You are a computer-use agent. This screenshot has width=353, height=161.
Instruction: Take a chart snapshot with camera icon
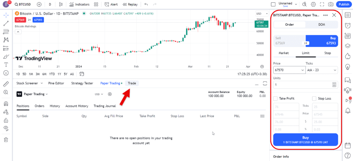(x=331, y=4)
